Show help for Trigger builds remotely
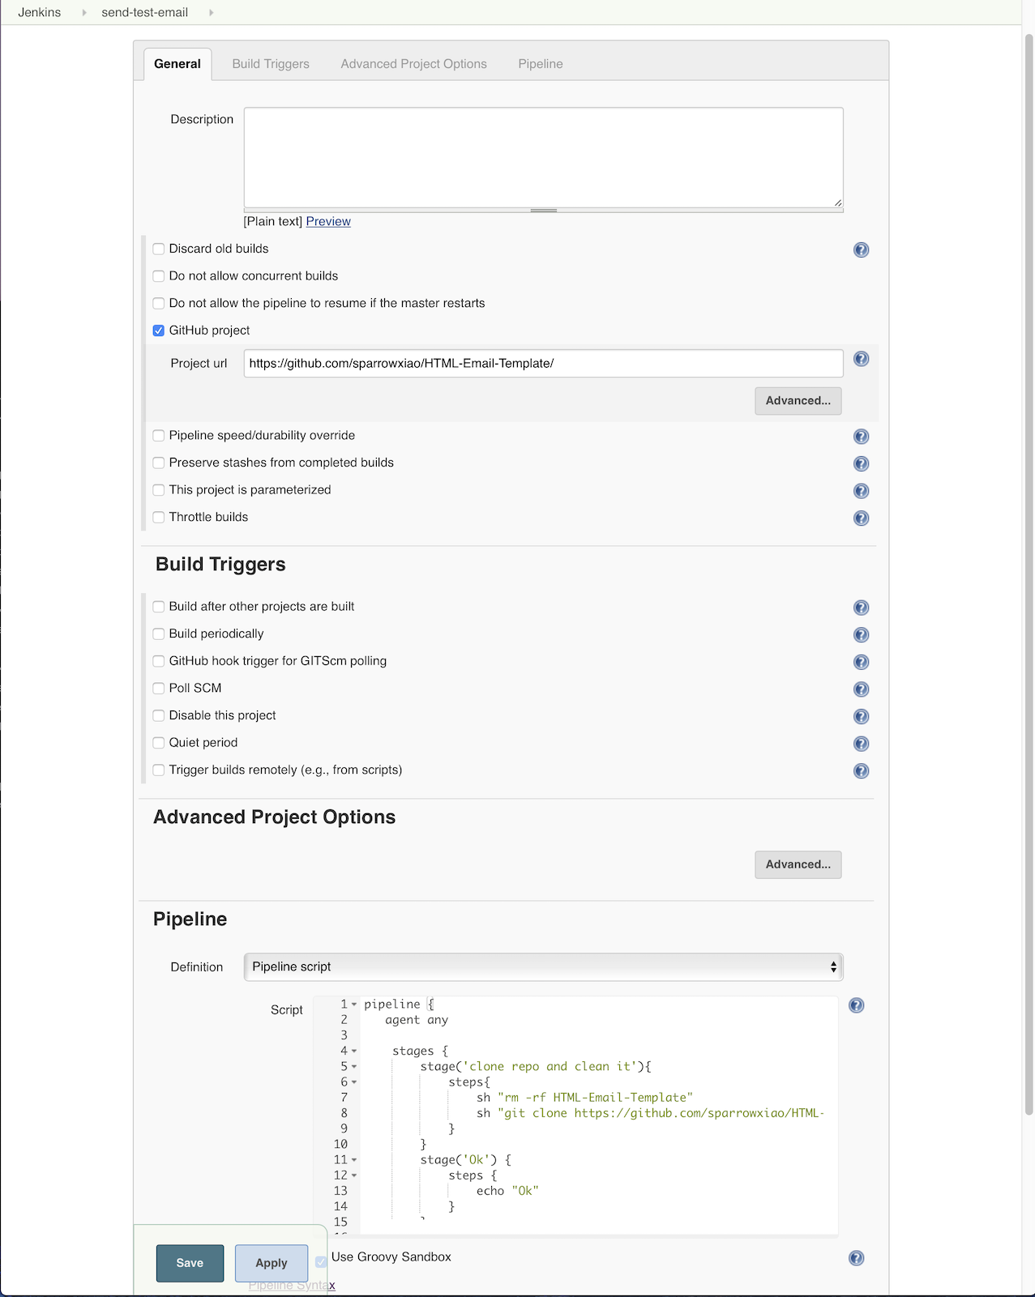 (x=861, y=770)
